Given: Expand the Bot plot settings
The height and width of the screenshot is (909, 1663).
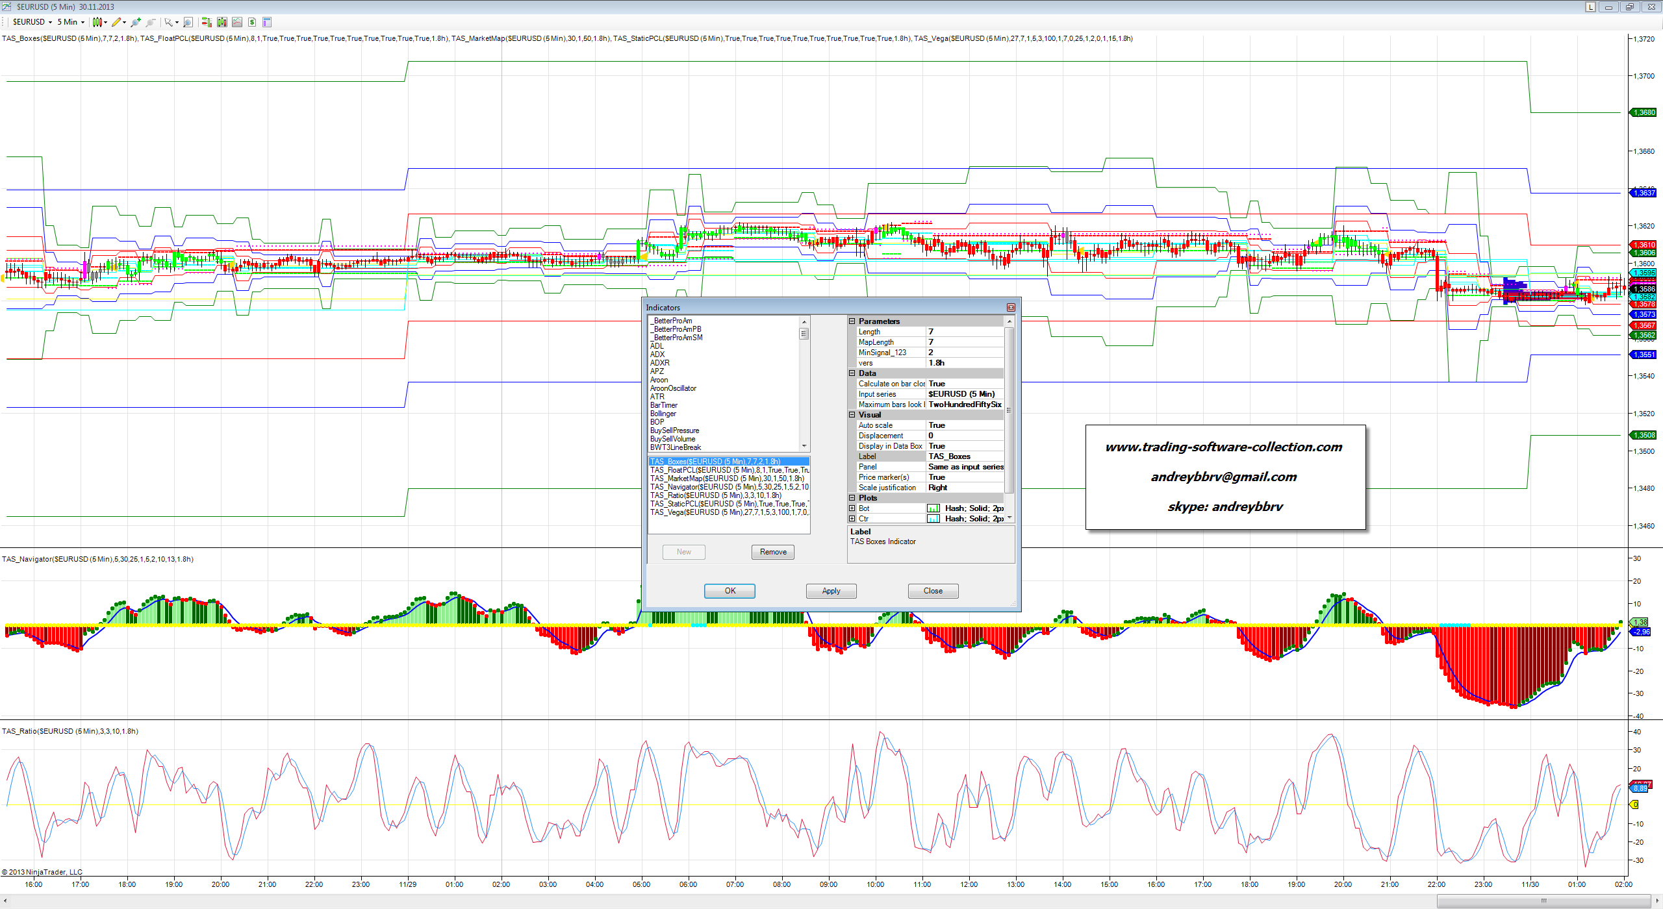Looking at the screenshot, I should coord(852,508).
